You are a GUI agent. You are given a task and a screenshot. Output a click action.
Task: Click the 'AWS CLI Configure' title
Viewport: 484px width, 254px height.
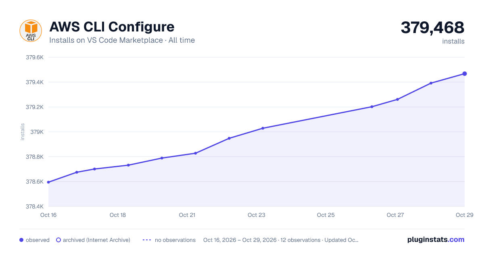112,27
